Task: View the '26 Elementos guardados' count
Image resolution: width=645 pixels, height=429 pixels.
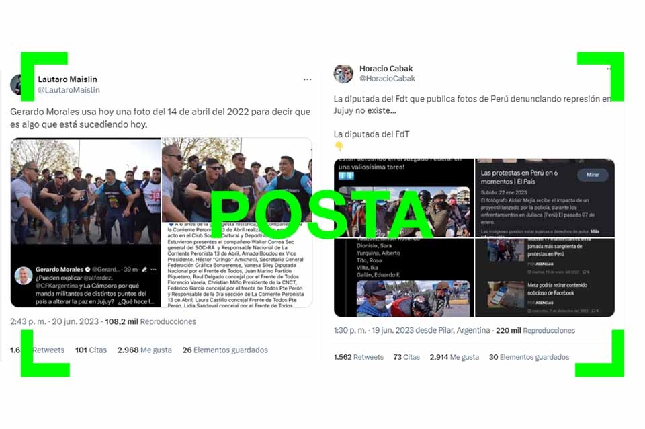Action: click(225, 350)
